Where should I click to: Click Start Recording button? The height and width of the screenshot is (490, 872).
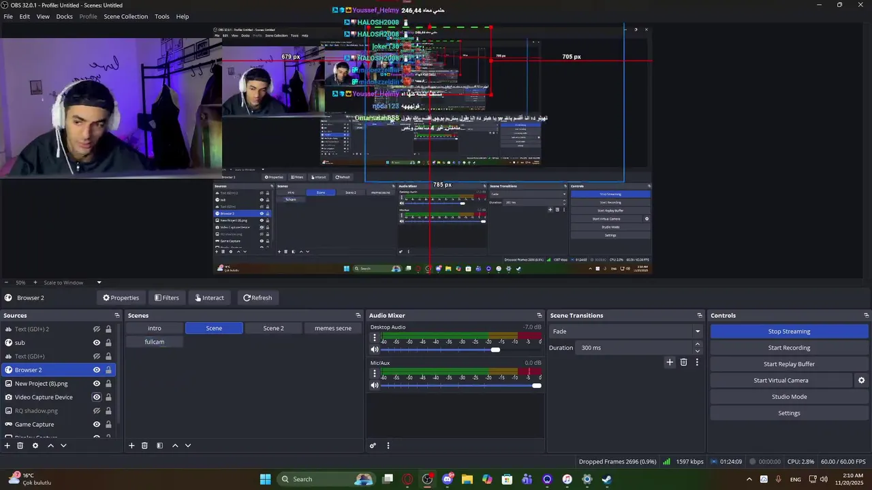click(789, 348)
